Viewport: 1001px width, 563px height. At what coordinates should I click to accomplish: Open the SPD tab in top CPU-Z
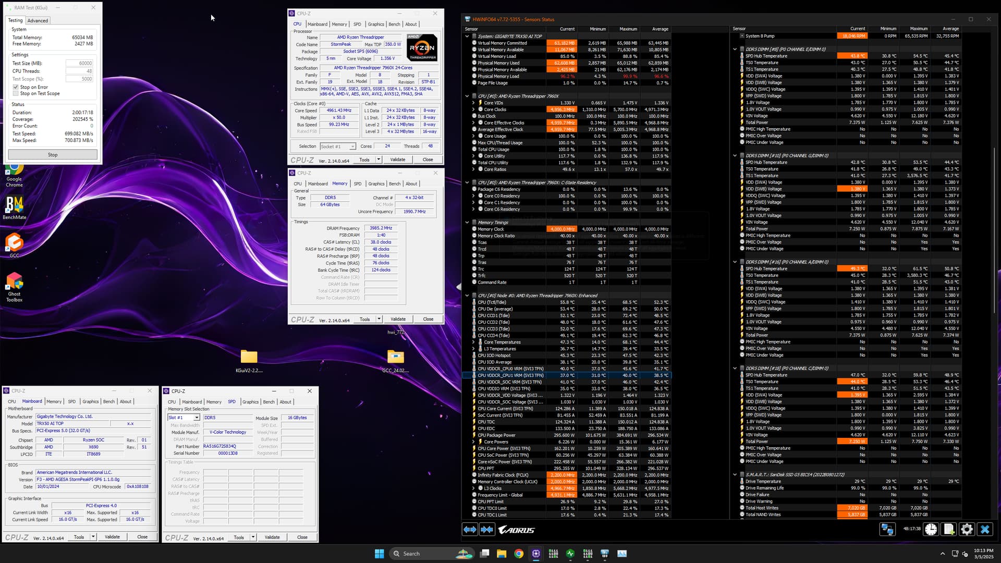coord(357,25)
